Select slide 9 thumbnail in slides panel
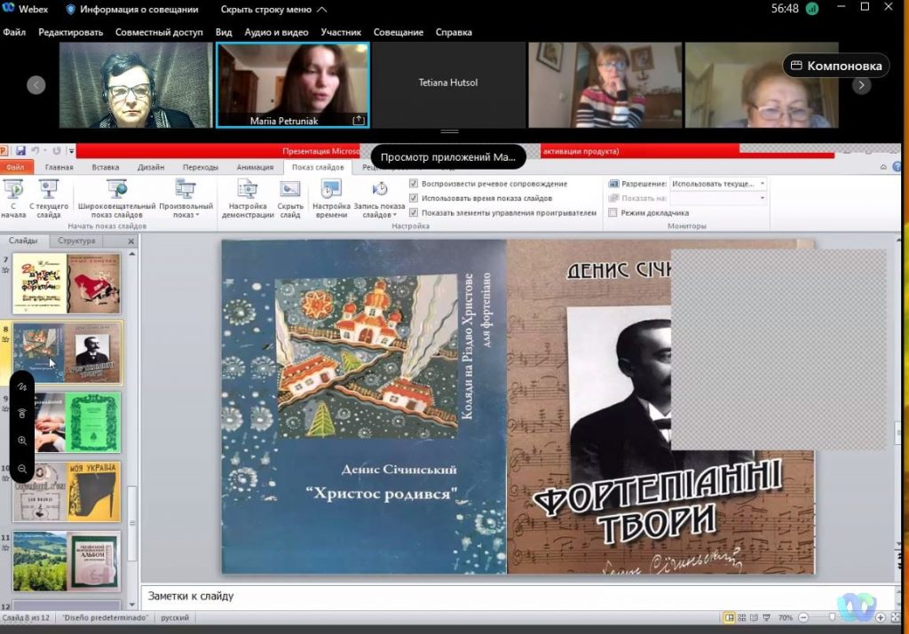 coord(67,423)
